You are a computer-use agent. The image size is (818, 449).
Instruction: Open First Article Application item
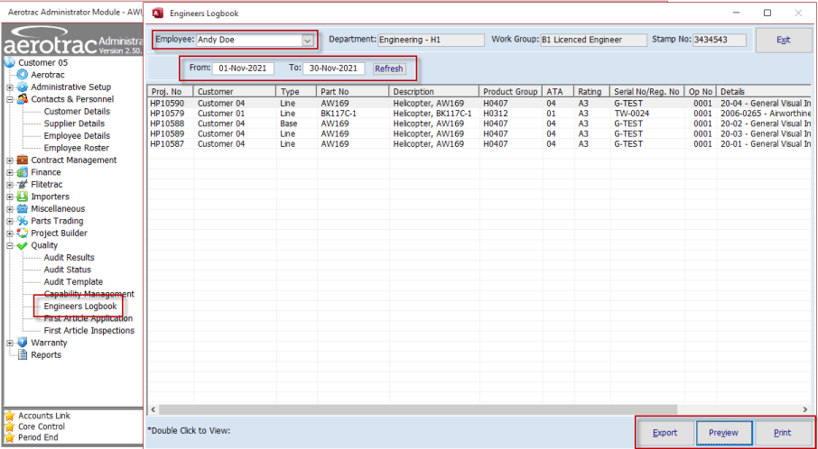point(88,318)
